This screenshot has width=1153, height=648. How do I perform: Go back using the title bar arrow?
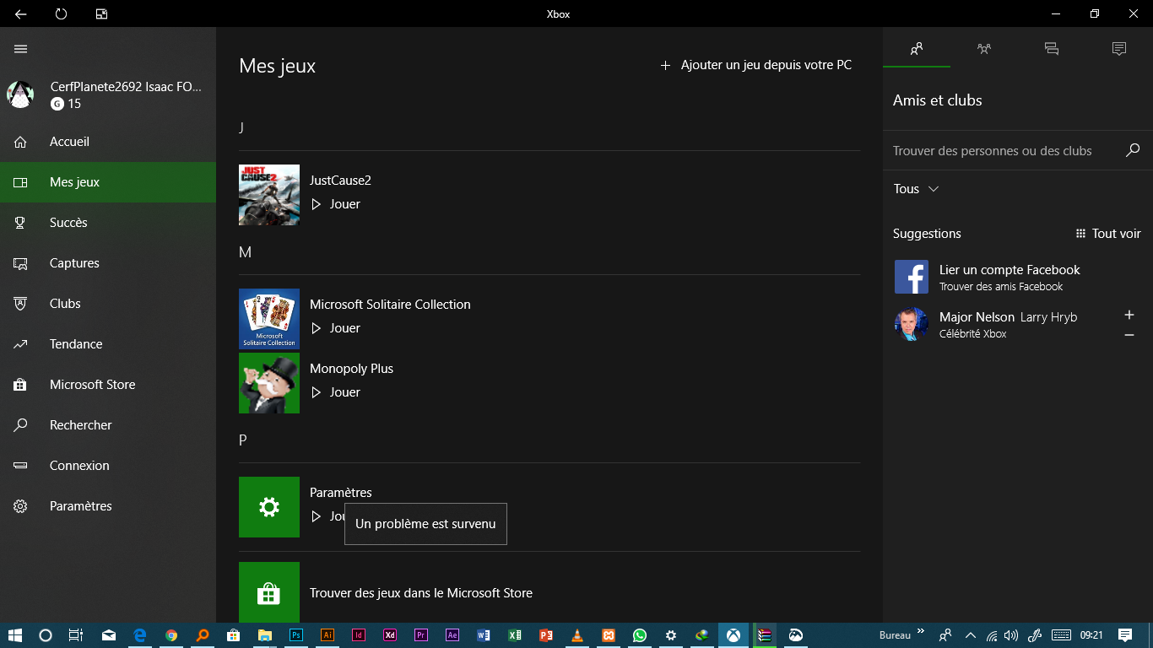(21, 13)
